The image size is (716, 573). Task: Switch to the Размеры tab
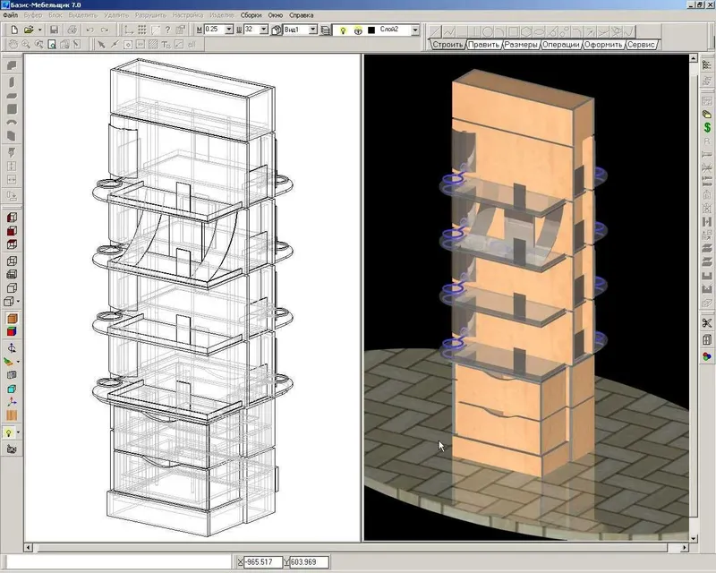pyautogui.click(x=521, y=45)
